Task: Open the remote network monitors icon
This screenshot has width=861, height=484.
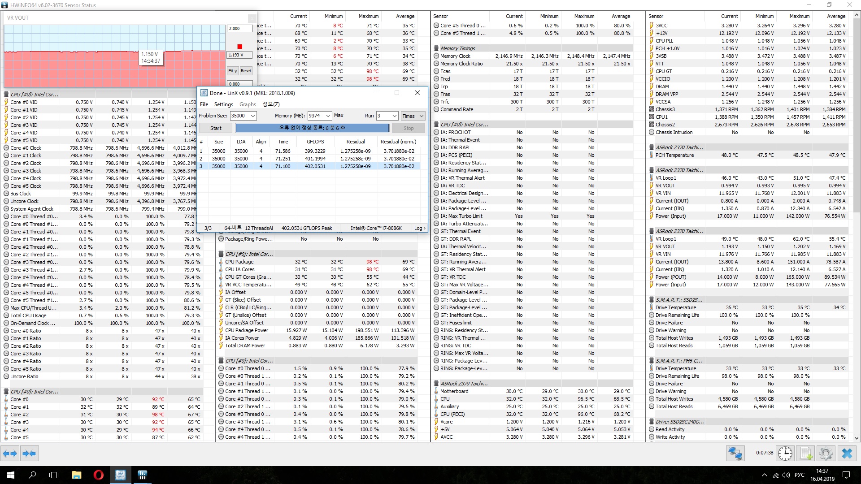Action: point(735,454)
